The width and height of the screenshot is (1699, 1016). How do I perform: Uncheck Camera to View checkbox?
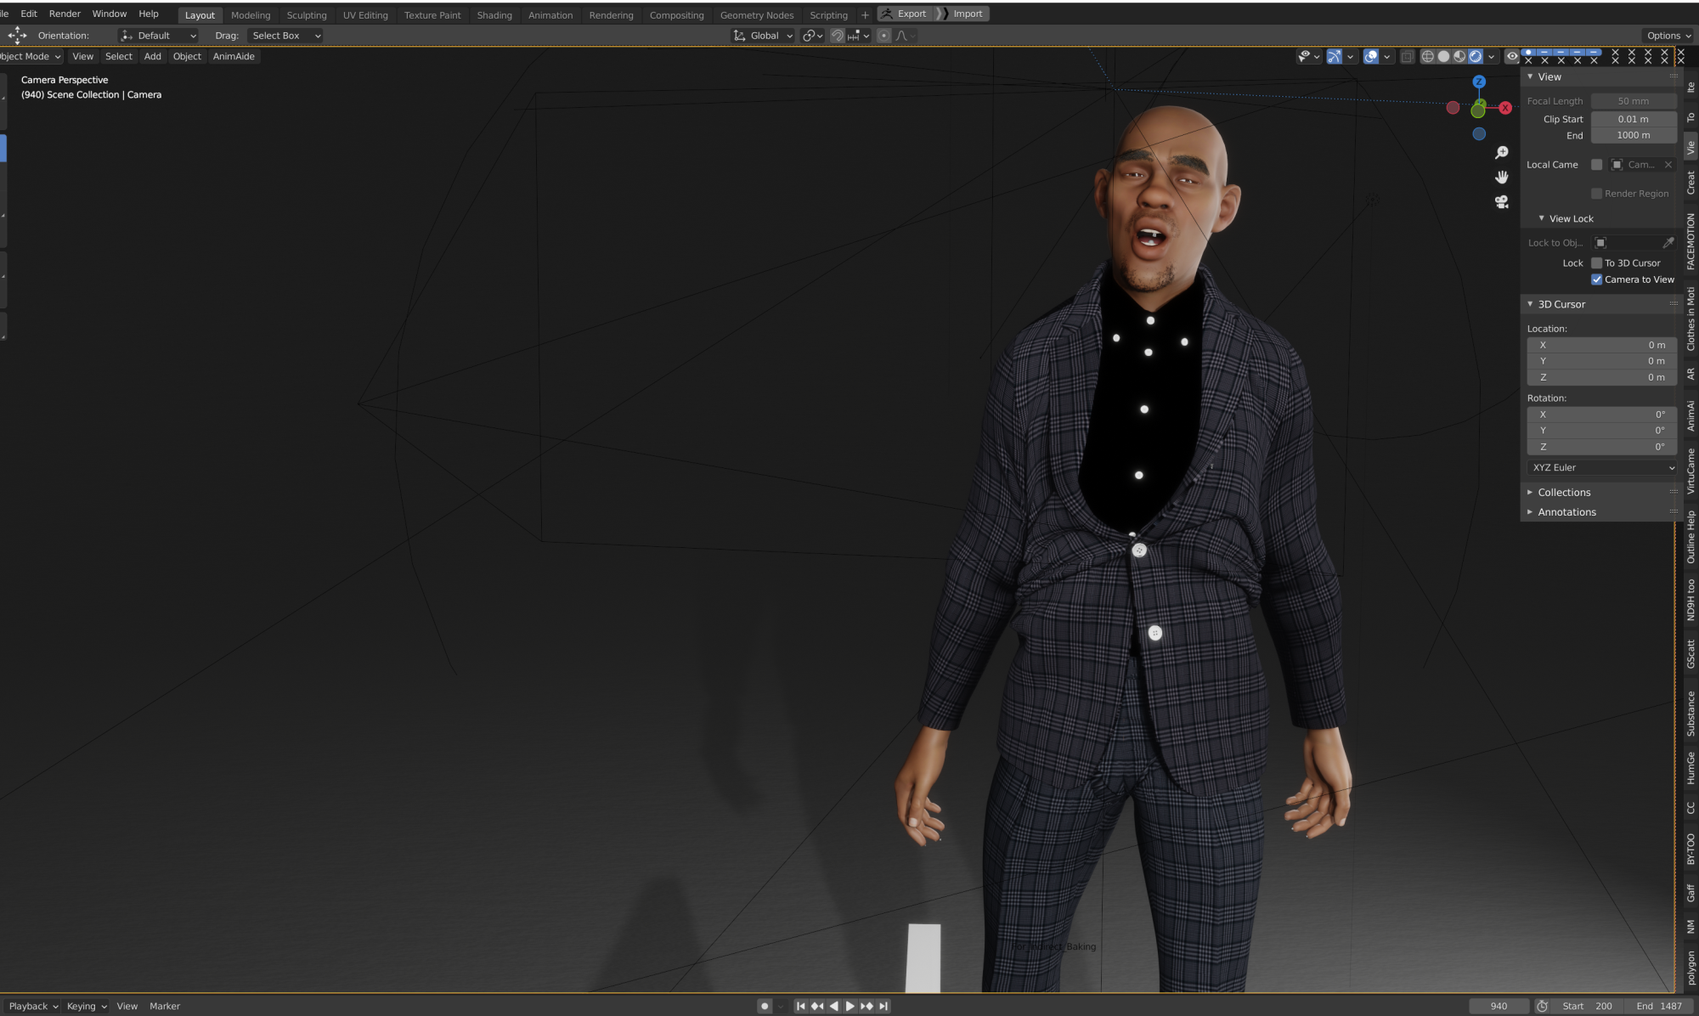point(1596,279)
